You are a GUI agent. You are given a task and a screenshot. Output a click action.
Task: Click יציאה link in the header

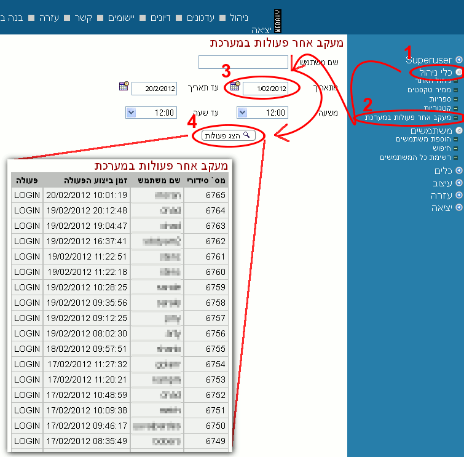[x=261, y=30]
